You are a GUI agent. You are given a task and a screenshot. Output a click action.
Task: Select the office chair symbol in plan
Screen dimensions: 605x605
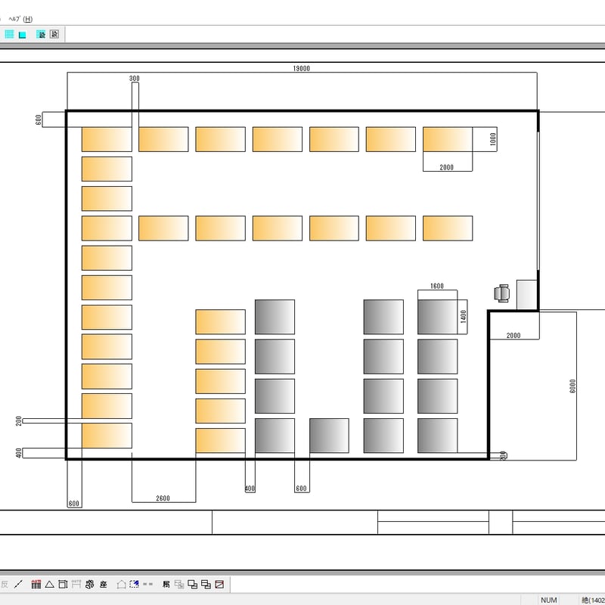(501, 293)
